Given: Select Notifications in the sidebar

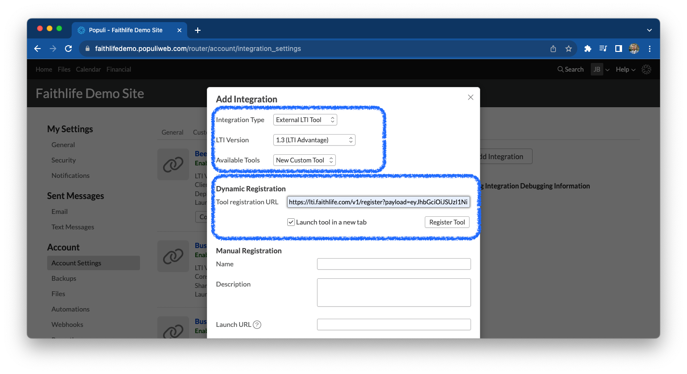Looking at the screenshot, I should click(70, 175).
